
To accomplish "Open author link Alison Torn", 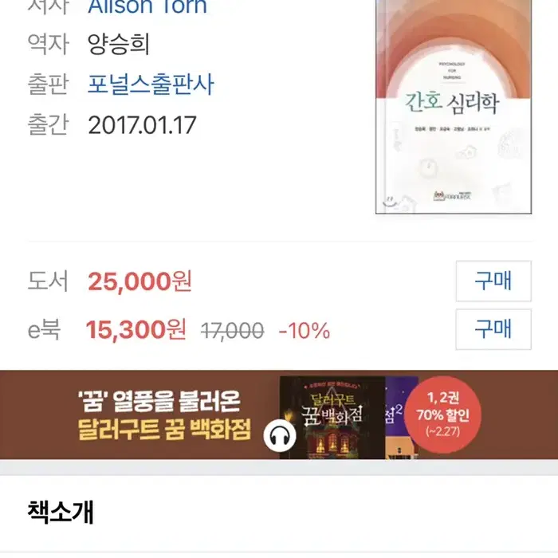I will [147, 6].
